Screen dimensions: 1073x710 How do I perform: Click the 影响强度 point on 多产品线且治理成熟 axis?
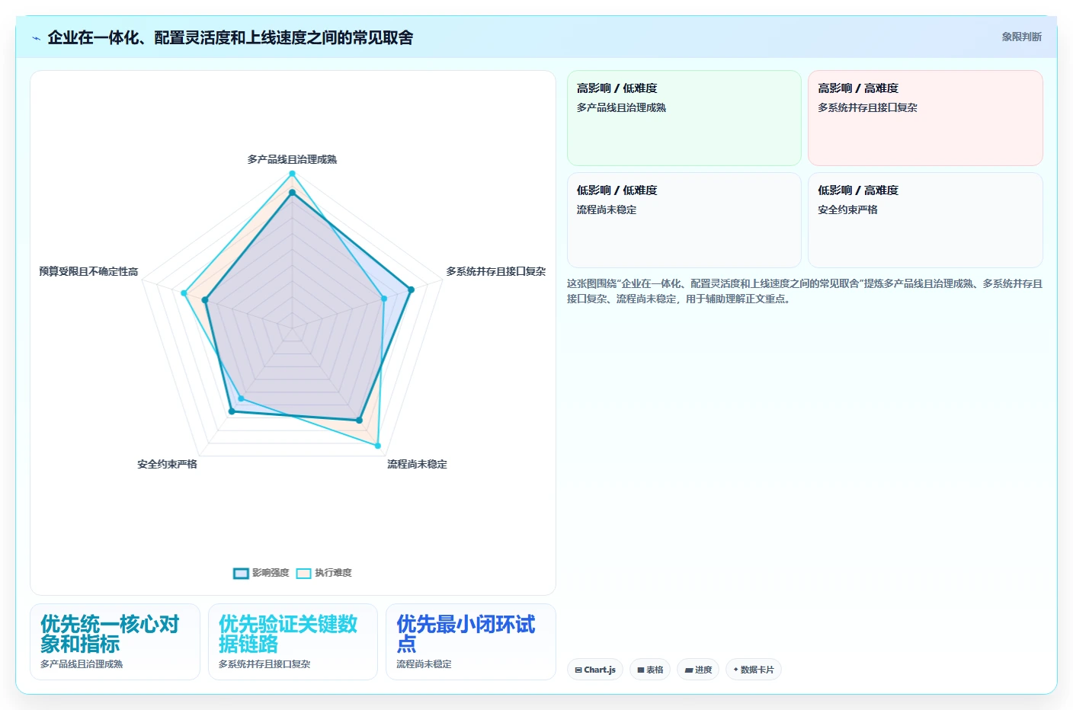(x=292, y=193)
